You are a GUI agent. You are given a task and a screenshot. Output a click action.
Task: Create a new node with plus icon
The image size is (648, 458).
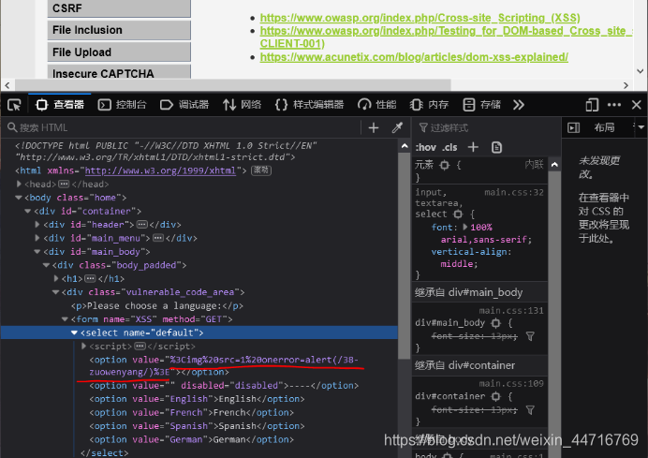pyautogui.click(x=374, y=127)
